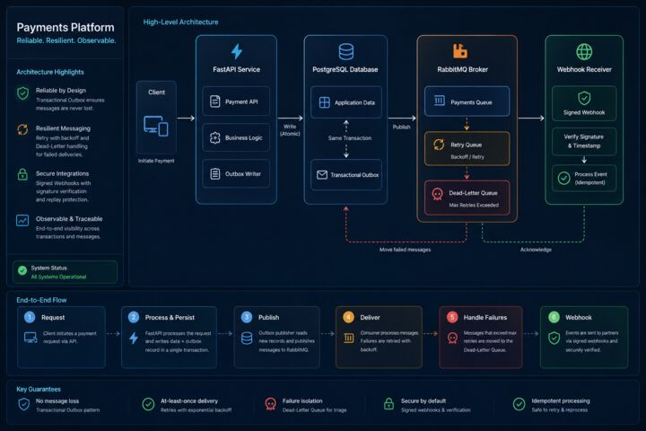This screenshot has width=646, height=431.
Task: Click step number 4 Deliver badge
Action: 348,317
